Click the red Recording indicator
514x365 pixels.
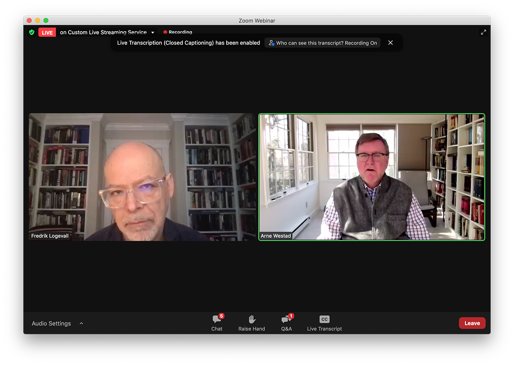click(177, 32)
